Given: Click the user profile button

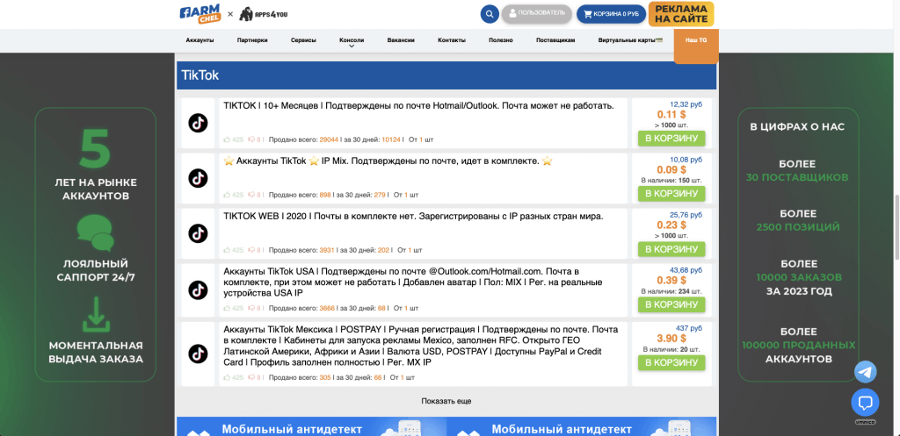Looking at the screenshot, I should (537, 13).
